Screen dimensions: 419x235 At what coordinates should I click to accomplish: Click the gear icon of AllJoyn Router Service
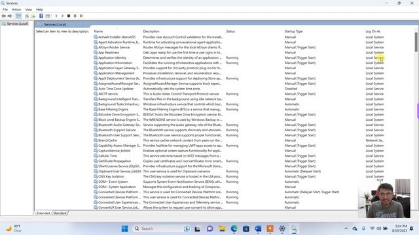(96, 48)
